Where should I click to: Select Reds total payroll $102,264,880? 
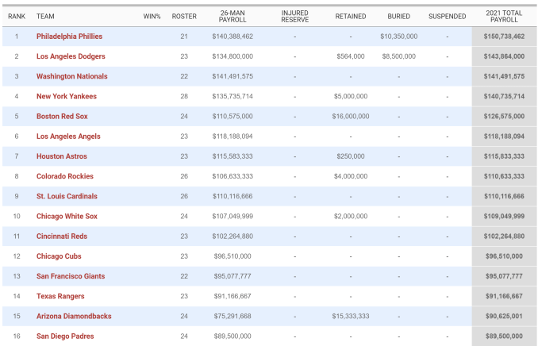point(504,236)
